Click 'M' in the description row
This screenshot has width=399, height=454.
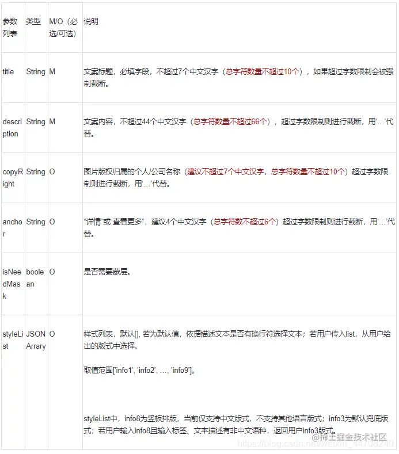click(x=52, y=121)
